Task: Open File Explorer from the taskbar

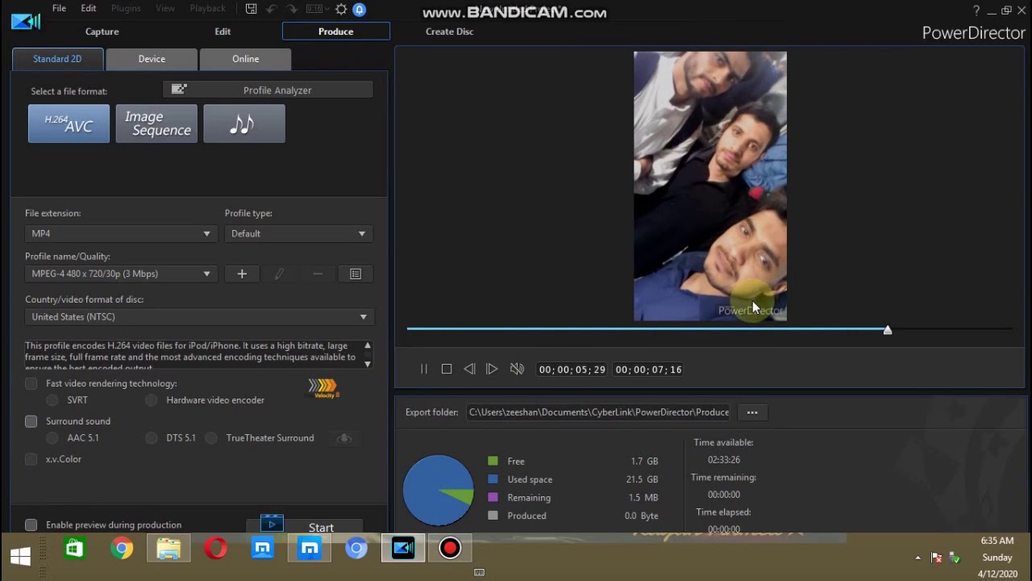Action: coord(169,549)
